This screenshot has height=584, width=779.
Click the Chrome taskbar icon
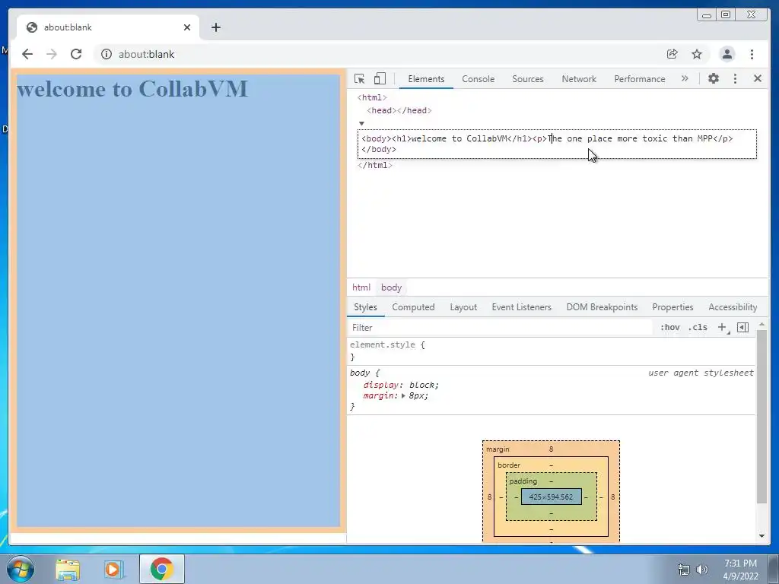[161, 569]
